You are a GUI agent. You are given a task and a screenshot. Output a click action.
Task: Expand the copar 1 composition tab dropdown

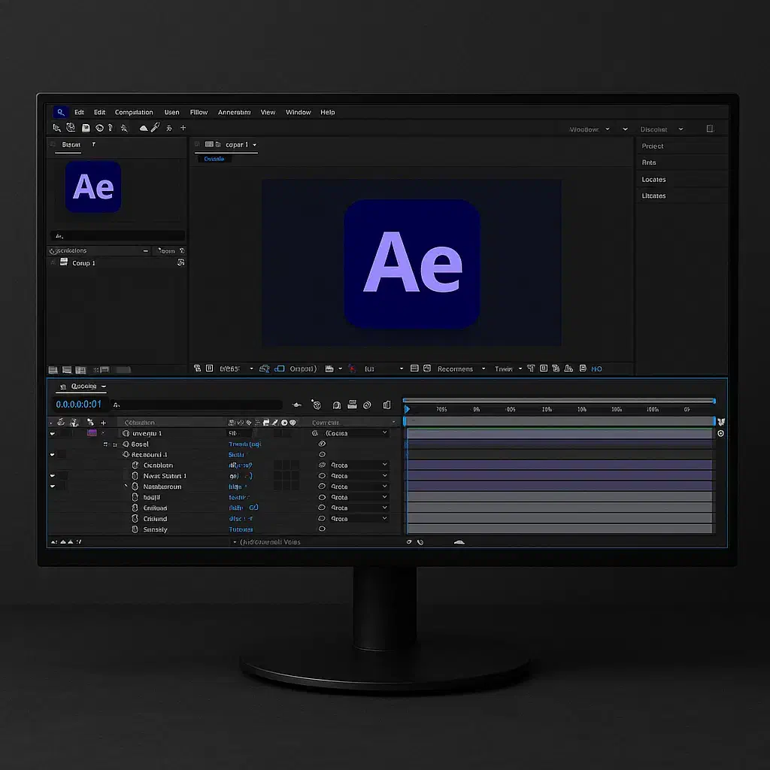click(255, 145)
